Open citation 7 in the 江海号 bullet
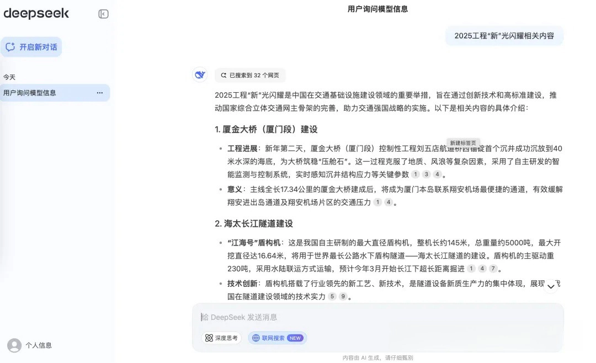This screenshot has height=363, width=596. pos(493,269)
